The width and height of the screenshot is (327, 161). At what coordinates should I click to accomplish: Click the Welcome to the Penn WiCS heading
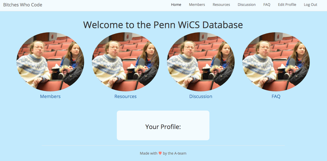click(163, 25)
